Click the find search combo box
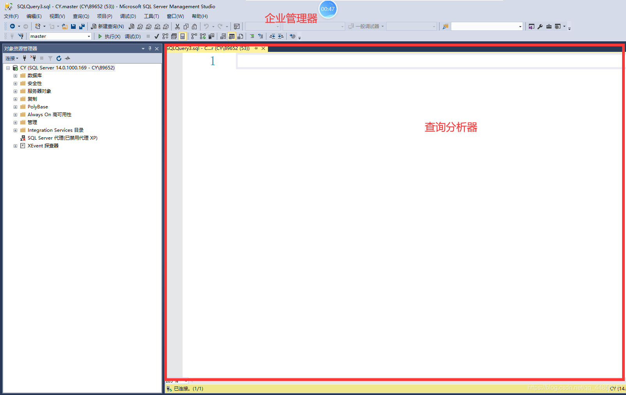626x395 pixels. tap(487, 27)
